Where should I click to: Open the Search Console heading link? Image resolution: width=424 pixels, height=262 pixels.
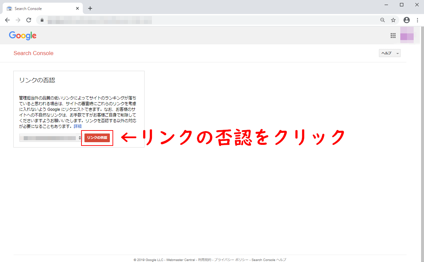coord(33,53)
